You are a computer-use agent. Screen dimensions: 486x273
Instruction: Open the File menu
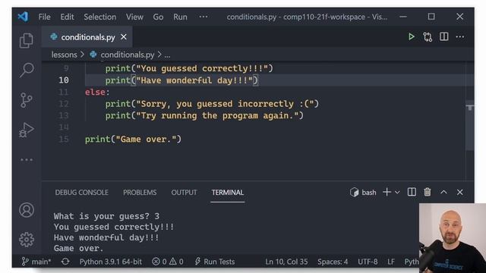coord(44,17)
